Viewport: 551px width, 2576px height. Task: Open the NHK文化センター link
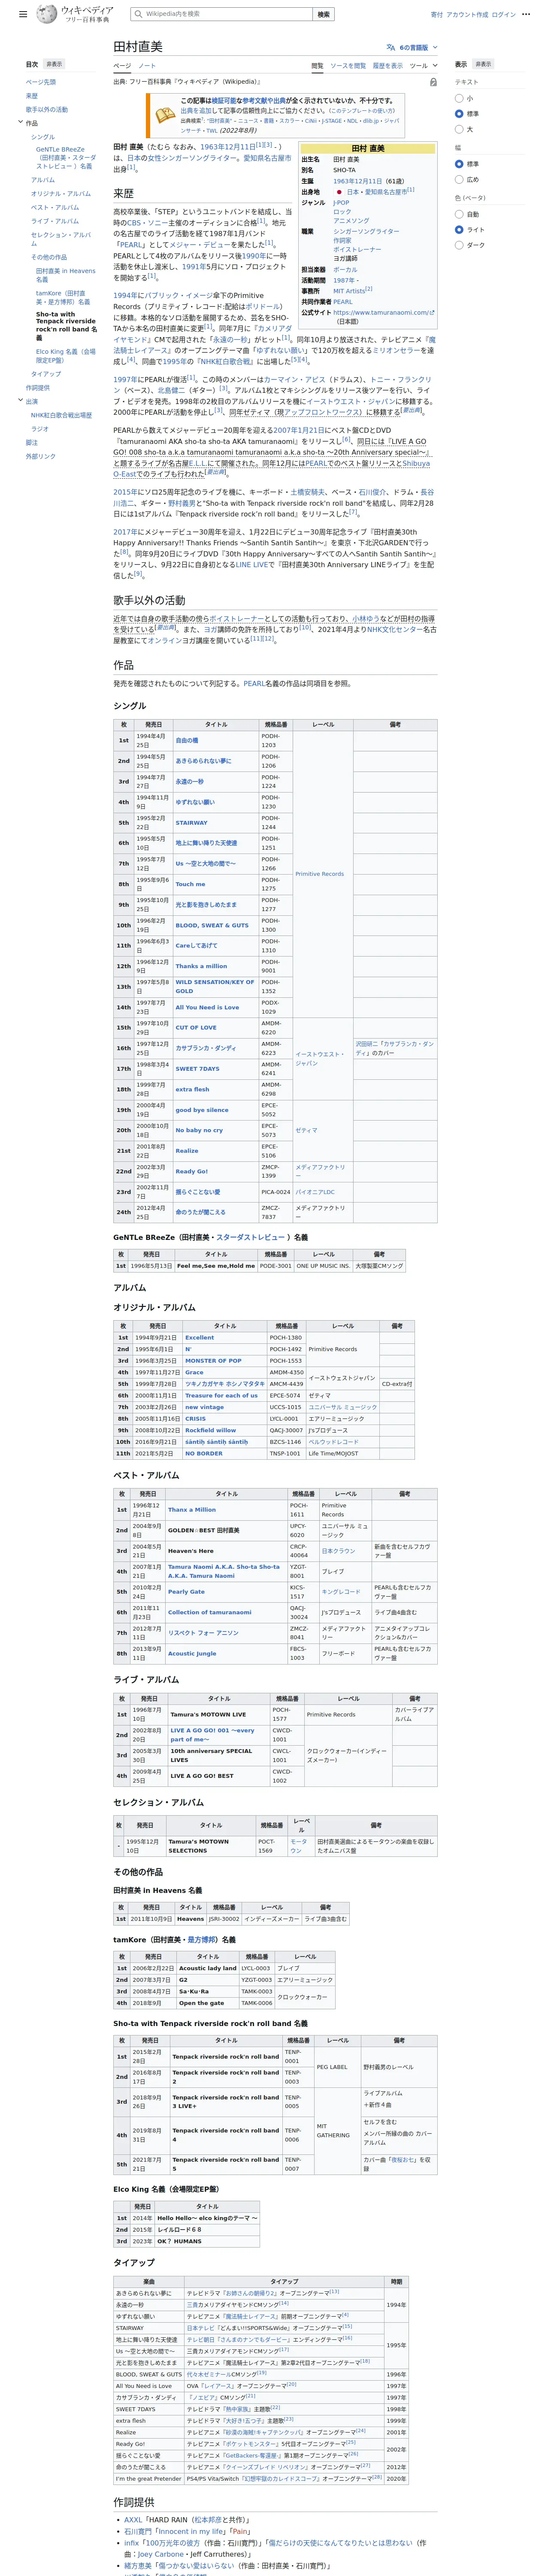click(394, 630)
